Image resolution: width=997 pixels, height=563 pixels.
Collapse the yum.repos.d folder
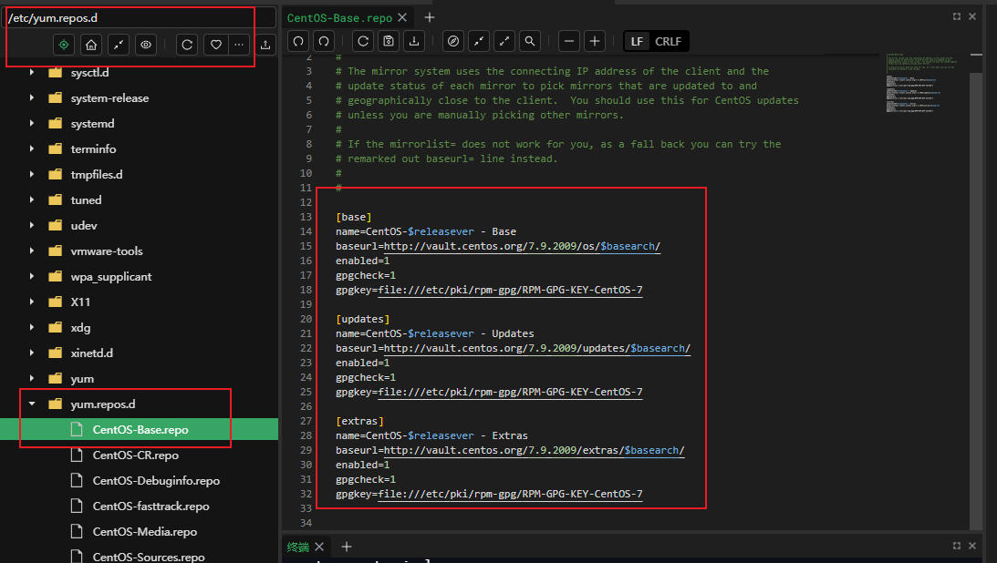tap(31, 404)
